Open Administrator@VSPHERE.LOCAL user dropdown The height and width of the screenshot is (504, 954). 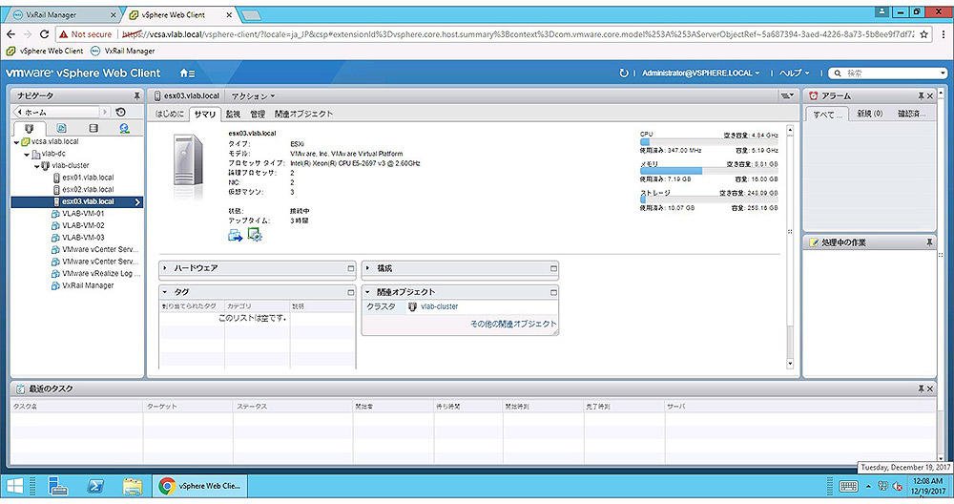701,73
